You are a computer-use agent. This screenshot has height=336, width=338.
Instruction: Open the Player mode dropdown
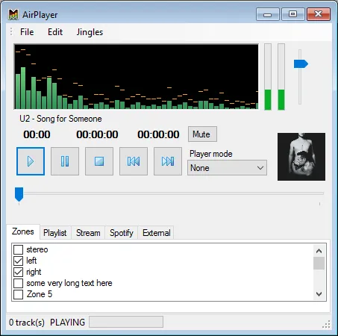[227, 168]
